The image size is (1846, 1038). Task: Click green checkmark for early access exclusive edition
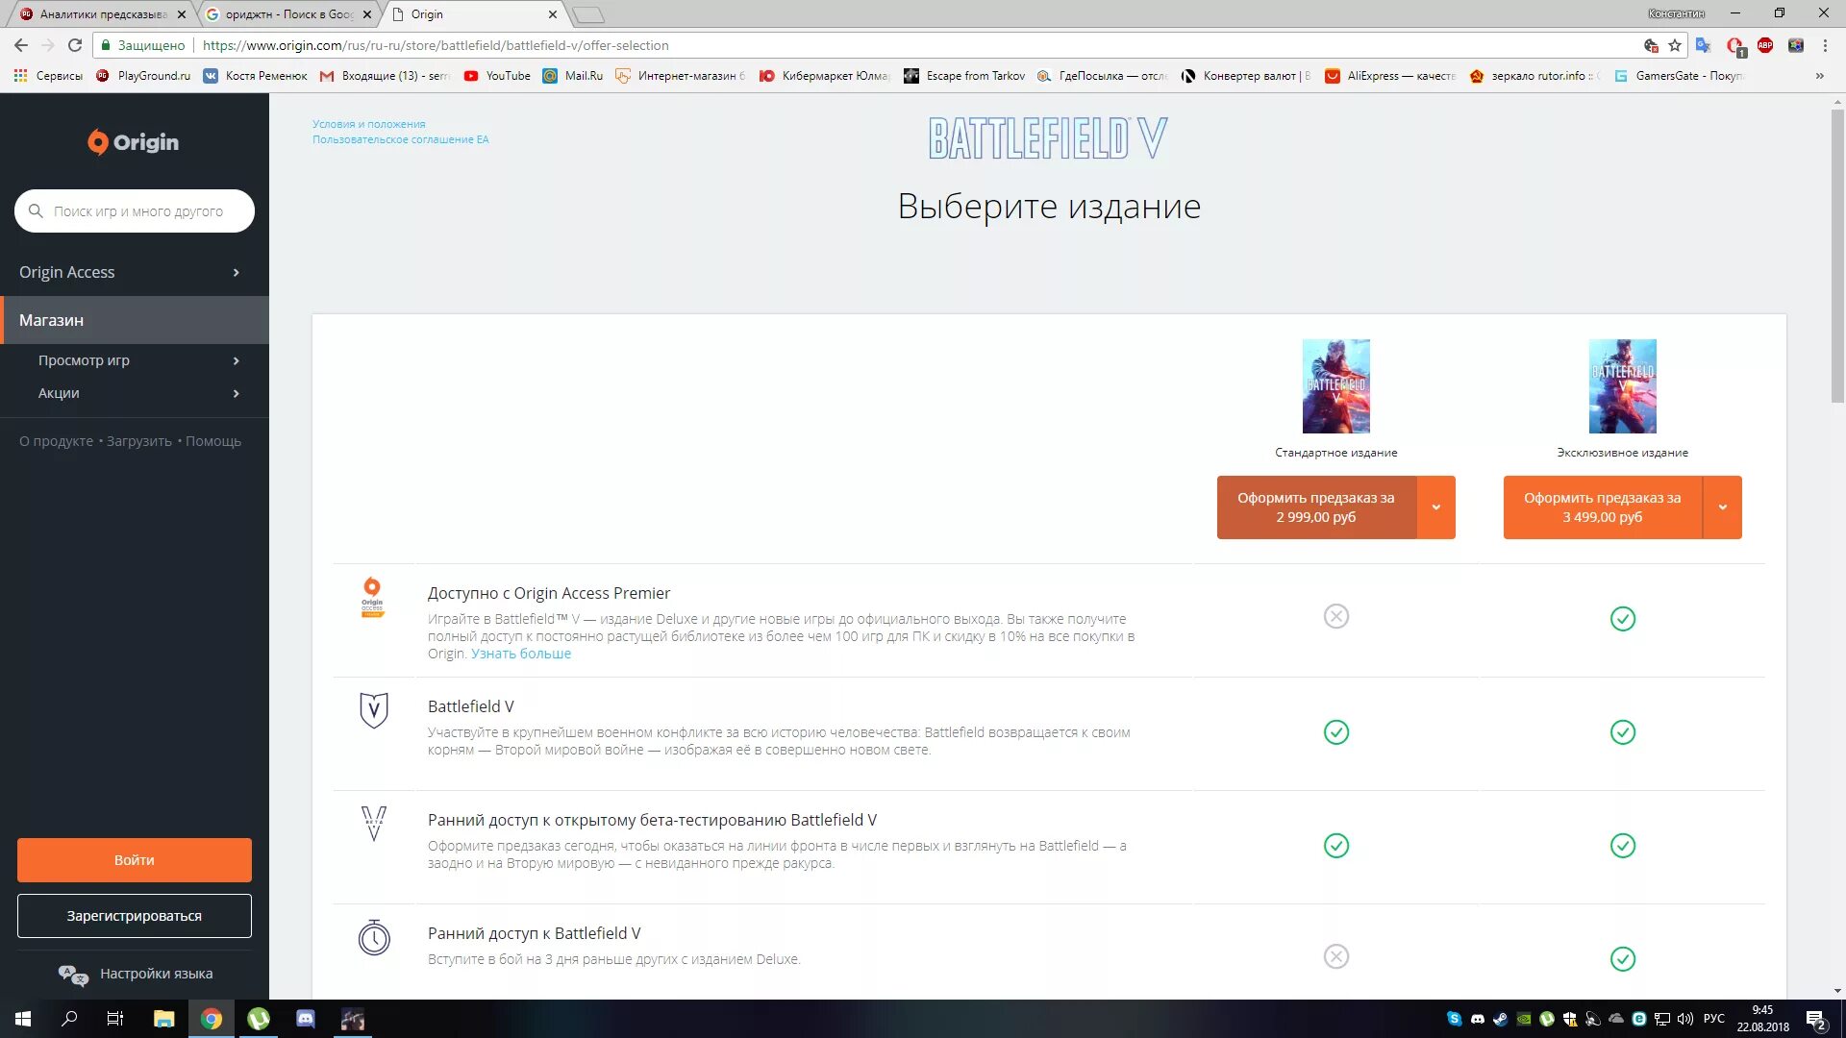click(1622, 958)
